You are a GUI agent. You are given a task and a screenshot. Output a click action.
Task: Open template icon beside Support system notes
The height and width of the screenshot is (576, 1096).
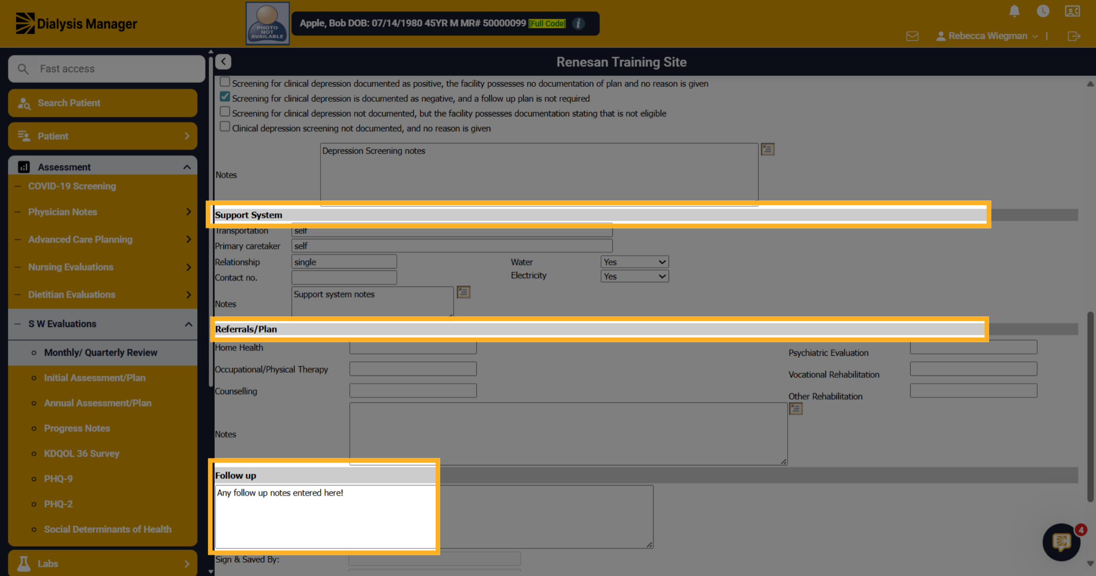pos(464,292)
